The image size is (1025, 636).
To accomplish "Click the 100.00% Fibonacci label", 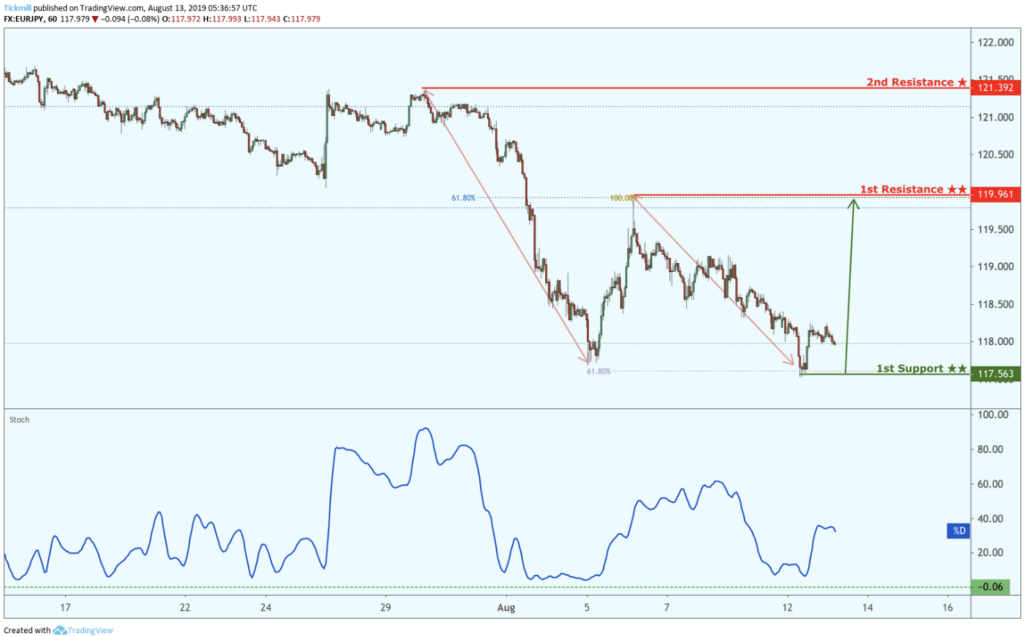I will coord(623,198).
